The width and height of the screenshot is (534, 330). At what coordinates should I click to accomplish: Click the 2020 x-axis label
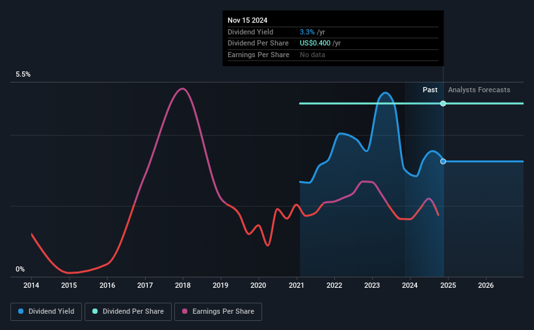pos(258,285)
